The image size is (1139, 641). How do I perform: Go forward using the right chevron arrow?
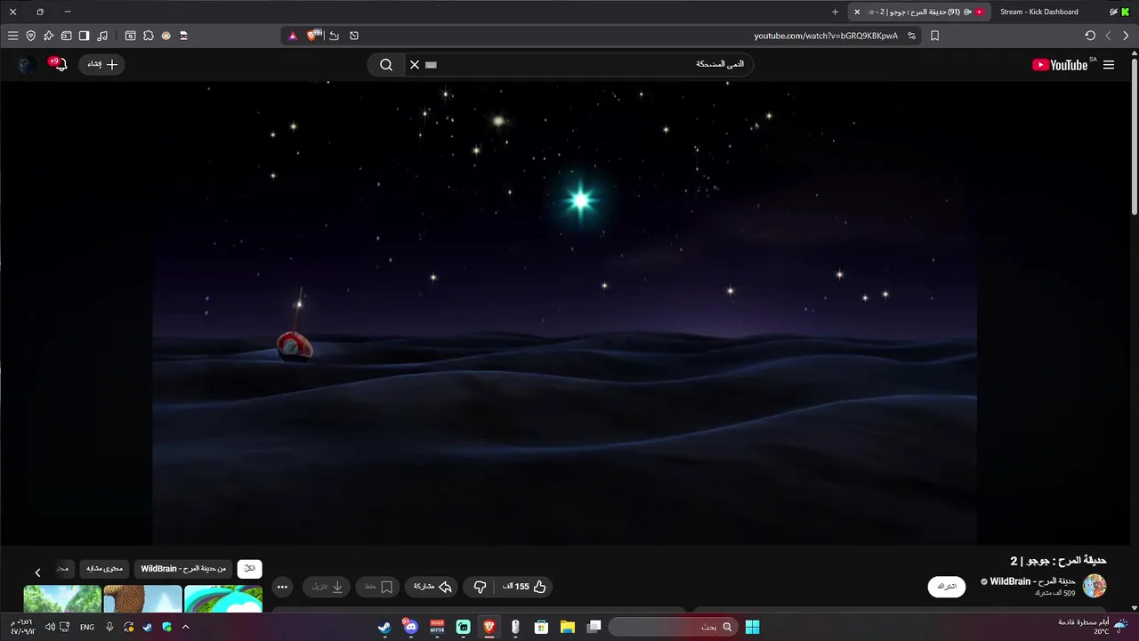tap(1126, 36)
